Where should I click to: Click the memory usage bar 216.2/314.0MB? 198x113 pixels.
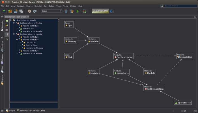pos(100,11)
